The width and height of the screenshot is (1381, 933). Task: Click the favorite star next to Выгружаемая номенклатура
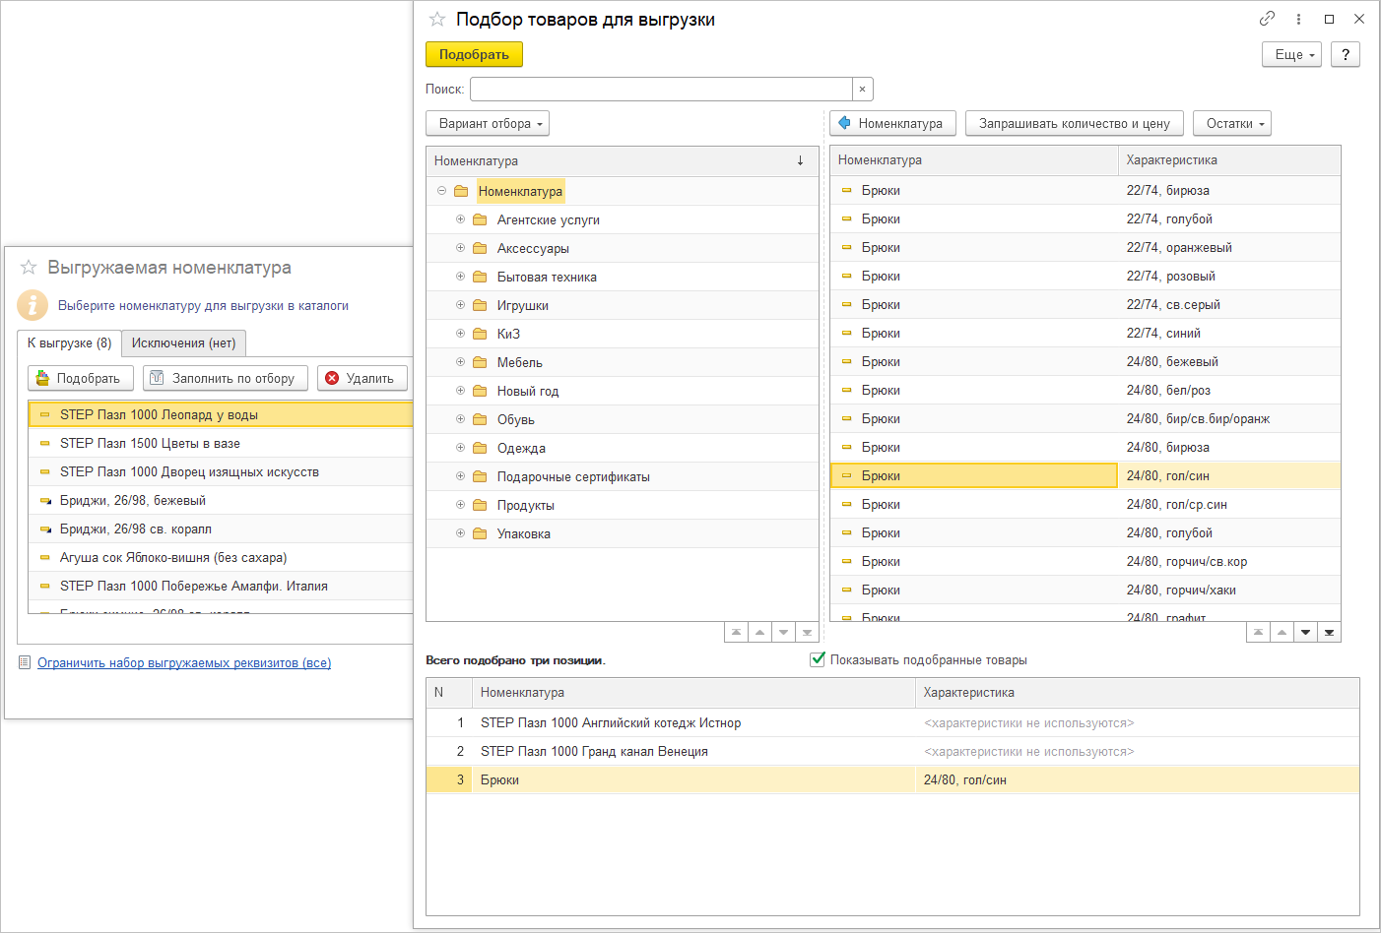[29, 268]
